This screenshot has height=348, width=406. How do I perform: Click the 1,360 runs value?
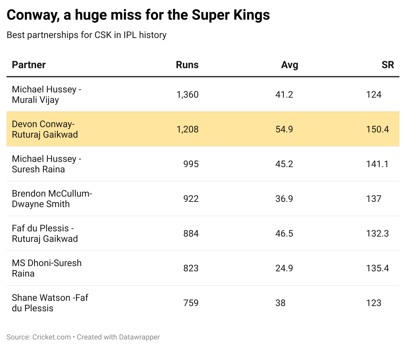pos(187,95)
